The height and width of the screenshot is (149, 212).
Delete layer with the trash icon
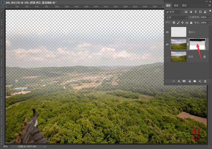tap(205, 81)
